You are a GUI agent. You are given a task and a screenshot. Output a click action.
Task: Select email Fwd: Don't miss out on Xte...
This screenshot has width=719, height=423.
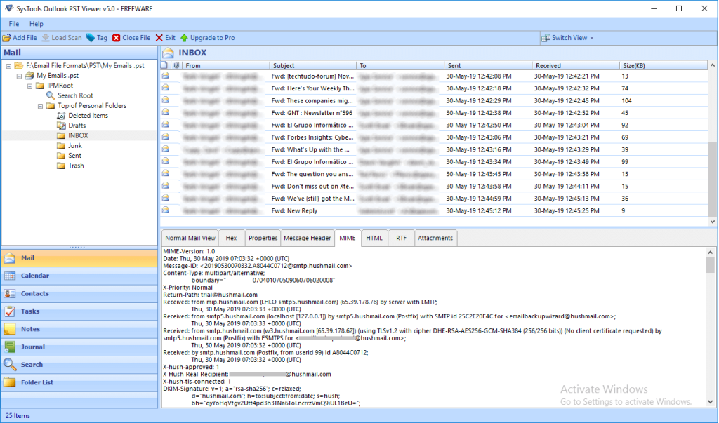click(x=434, y=187)
